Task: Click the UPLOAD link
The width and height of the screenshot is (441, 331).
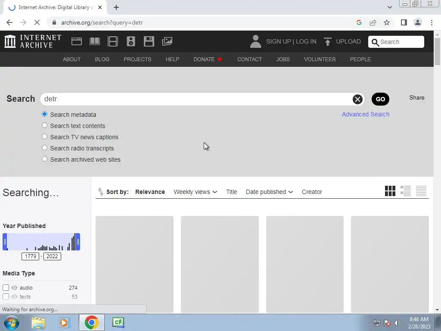Action: (x=348, y=41)
